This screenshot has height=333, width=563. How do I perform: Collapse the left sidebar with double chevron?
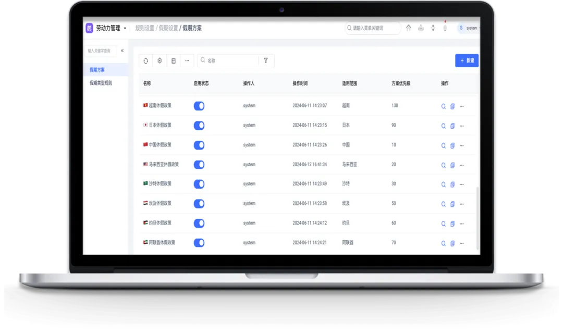pos(123,51)
